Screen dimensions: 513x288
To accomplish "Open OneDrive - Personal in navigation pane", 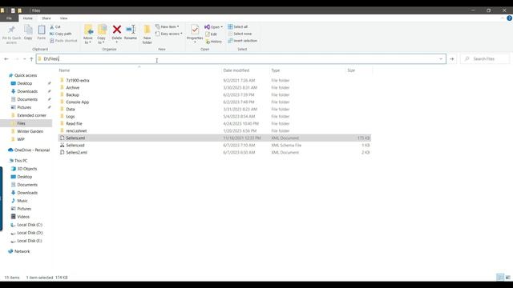I will click(x=32, y=150).
